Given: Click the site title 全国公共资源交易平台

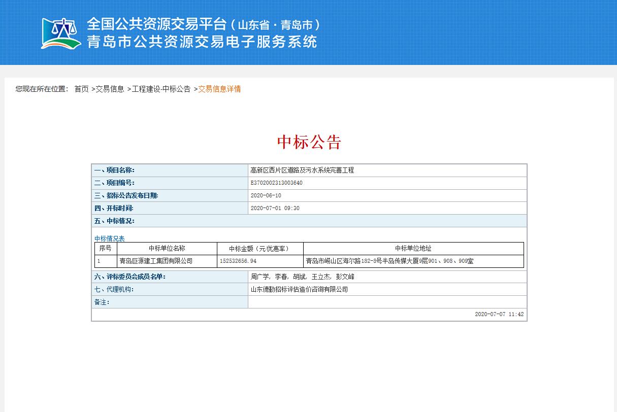Looking at the screenshot, I should 156,24.
